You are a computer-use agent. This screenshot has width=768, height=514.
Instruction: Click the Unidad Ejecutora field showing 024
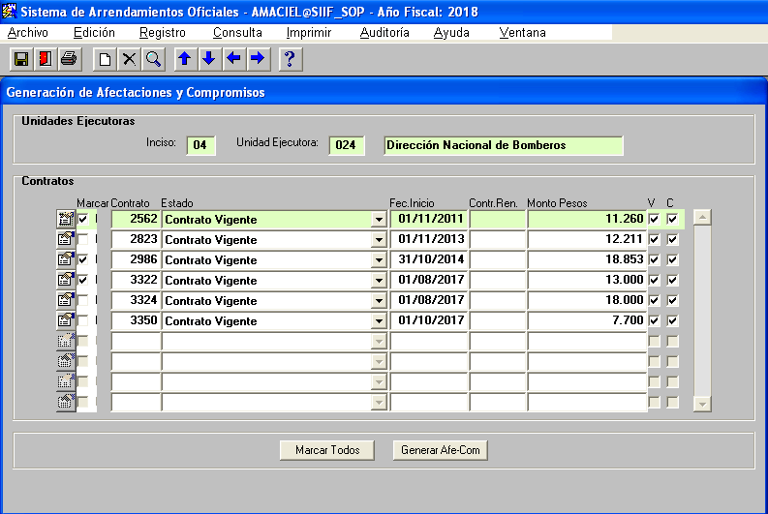tap(347, 145)
